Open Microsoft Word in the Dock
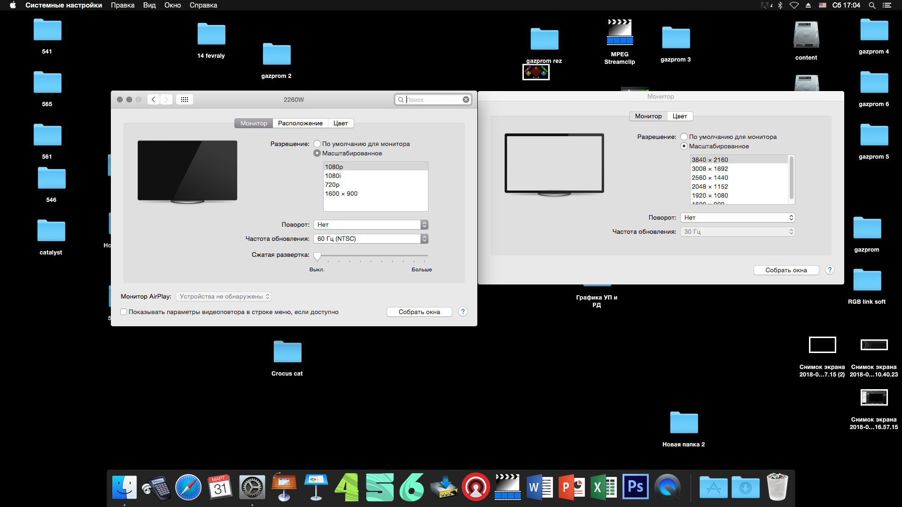The height and width of the screenshot is (507, 902). pos(539,487)
